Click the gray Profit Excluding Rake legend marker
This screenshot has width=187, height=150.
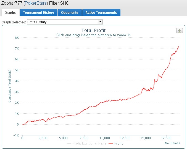69,143
